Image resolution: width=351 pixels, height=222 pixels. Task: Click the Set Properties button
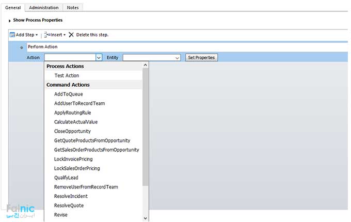(201, 58)
